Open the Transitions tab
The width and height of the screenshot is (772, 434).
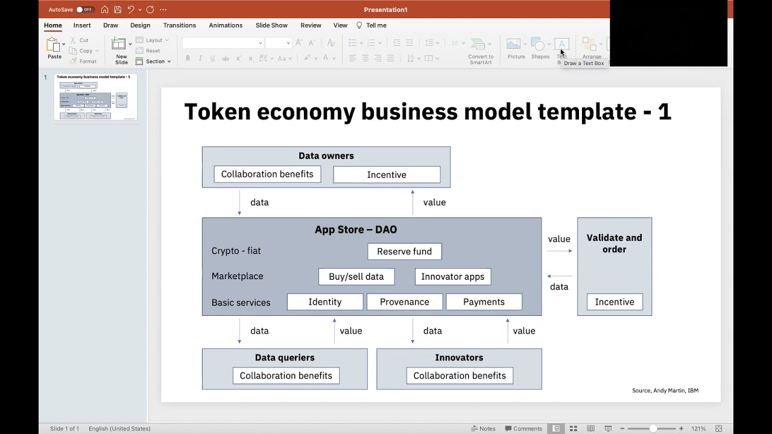tap(179, 25)
